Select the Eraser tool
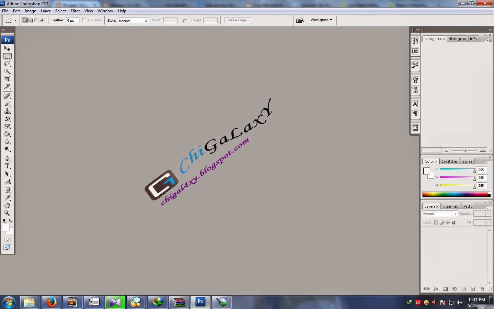This screenshot has height=309, width=494. (x=7, y=126)
